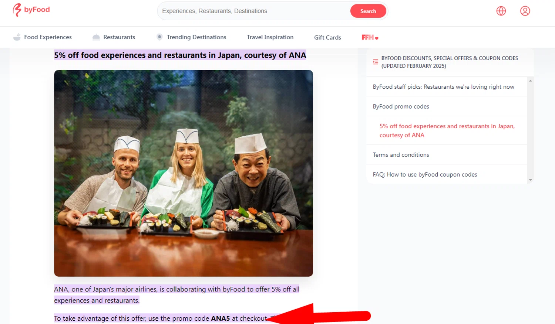Screen dimensions: 555x324
Task: Click the sushi chefs article photo
Action: 184,173
